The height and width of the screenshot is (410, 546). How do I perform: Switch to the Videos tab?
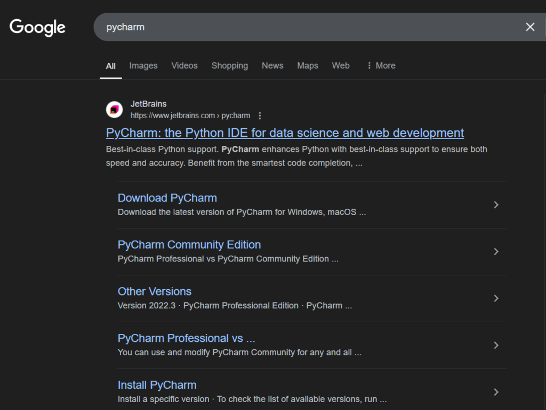[x=184, y=65]
